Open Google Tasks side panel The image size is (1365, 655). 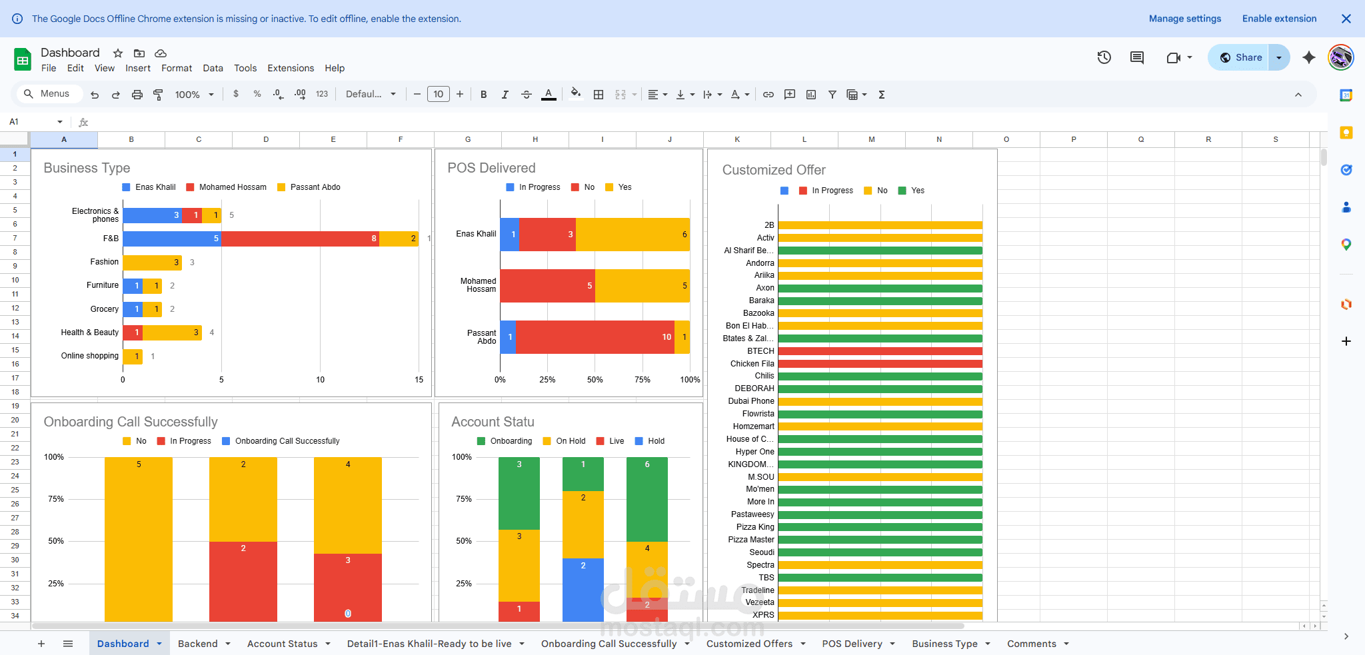tap(1346, 170)
